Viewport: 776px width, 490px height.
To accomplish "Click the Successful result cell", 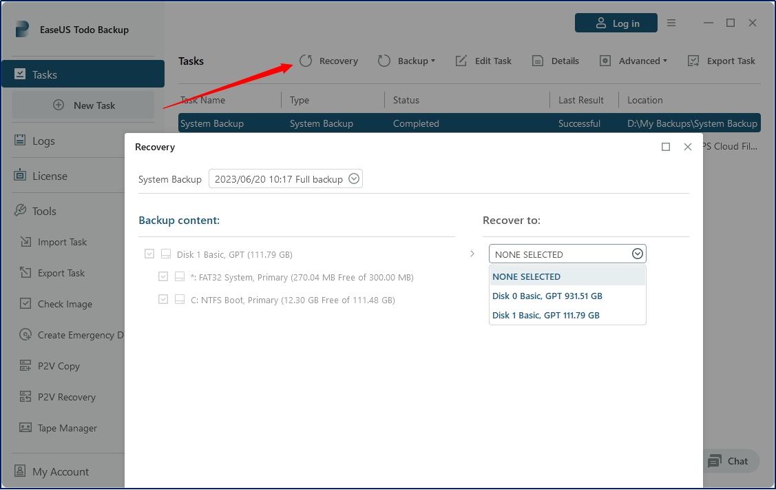I will (x=579, y=123).
